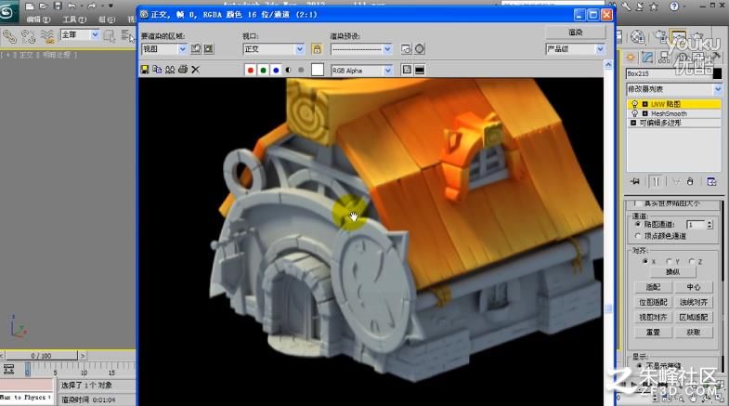Click the Clone Rendered Frame Window icon
Screen dimensions: 729x406
tap(170, 70)
